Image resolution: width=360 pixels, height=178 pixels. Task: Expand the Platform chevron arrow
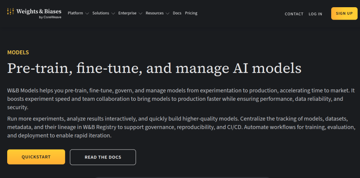(x=87, y=13)
